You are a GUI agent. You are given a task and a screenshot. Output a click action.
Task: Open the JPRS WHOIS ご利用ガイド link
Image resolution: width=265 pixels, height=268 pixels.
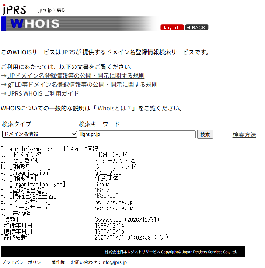(x=43, y=93)
